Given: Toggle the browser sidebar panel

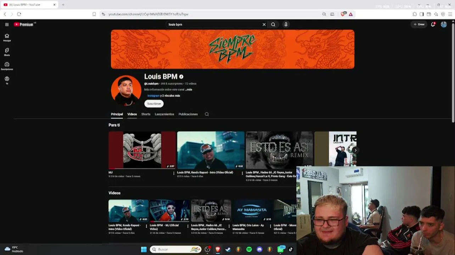Looking at the screenshot, I should 422,14.
